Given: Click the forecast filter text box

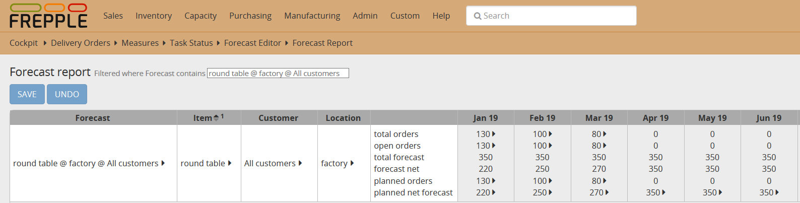Looking at the screenshot, I should (x=278, y=74).
